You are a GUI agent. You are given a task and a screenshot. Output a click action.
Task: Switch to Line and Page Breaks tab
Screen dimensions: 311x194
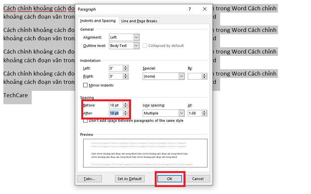tap(139, 21)
